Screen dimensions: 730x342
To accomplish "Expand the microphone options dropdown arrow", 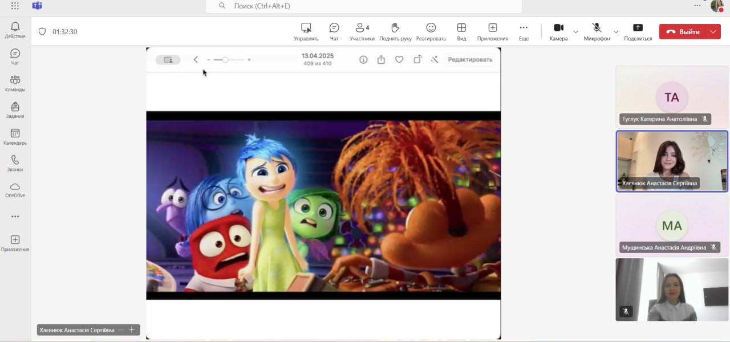I will pyautogui.click(x=616, y=32).
